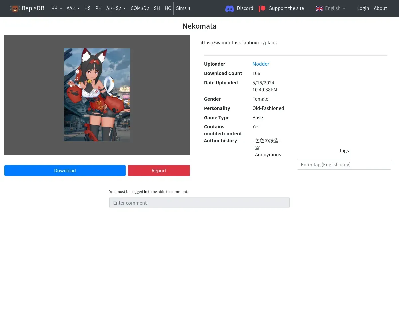The height and width of the screenshot is (332, 399).
Task: Open the Discord link
Action: pos(245,8)
